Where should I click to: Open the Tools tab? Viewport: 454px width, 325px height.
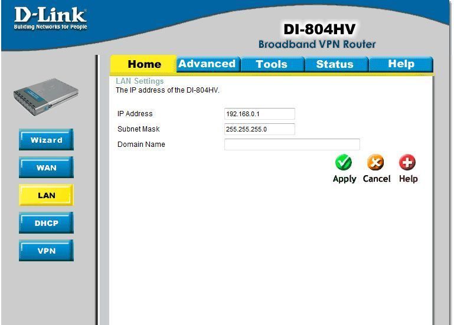point(272,64)
